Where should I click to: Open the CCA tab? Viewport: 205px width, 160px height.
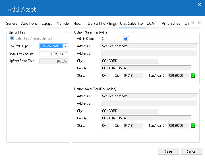point(150,23)
